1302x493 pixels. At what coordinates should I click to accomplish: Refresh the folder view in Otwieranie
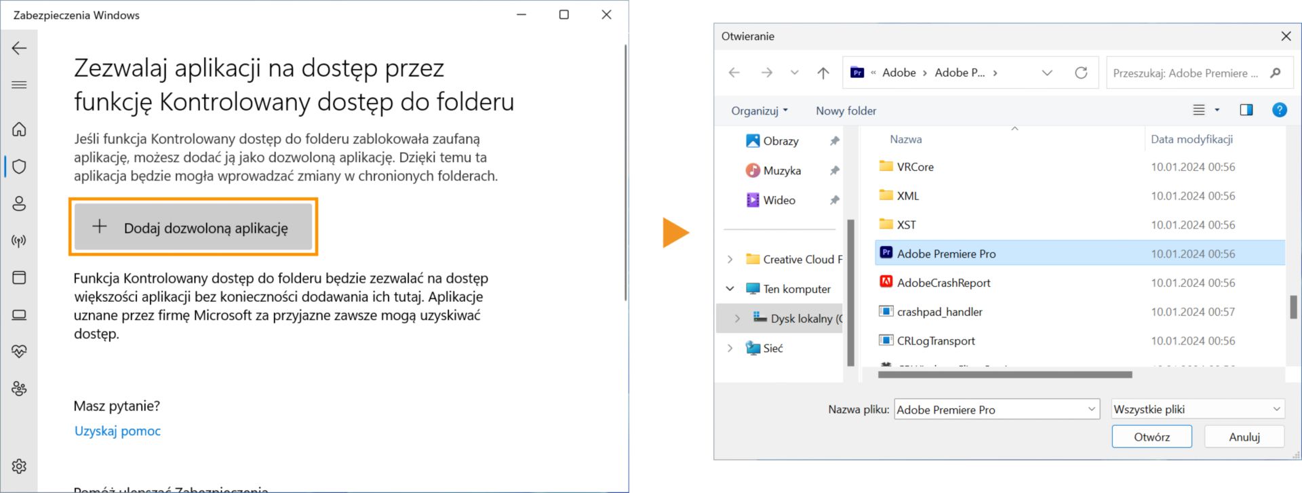point(1081,73)
